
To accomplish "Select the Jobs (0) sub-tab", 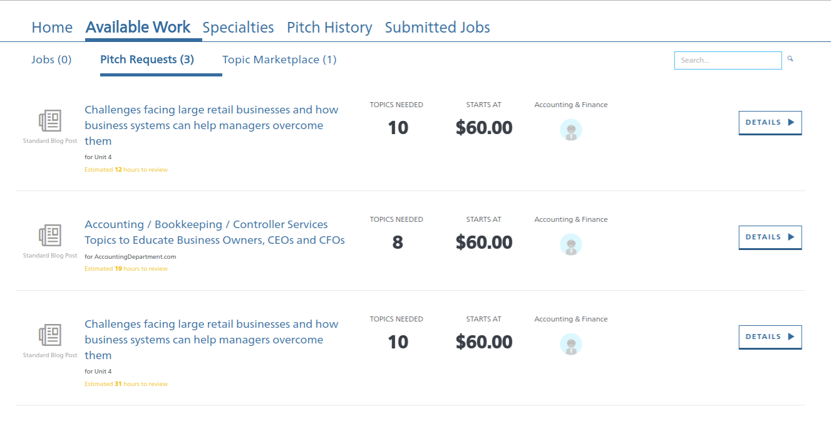I will pyautogui.click(x=51, y=60).
